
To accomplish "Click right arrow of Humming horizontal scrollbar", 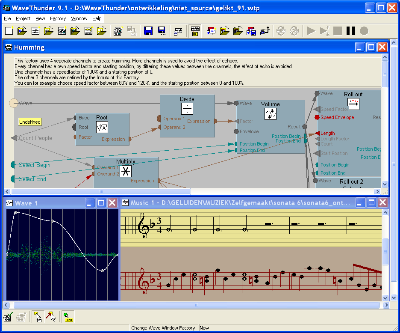I will click(377, 191).
